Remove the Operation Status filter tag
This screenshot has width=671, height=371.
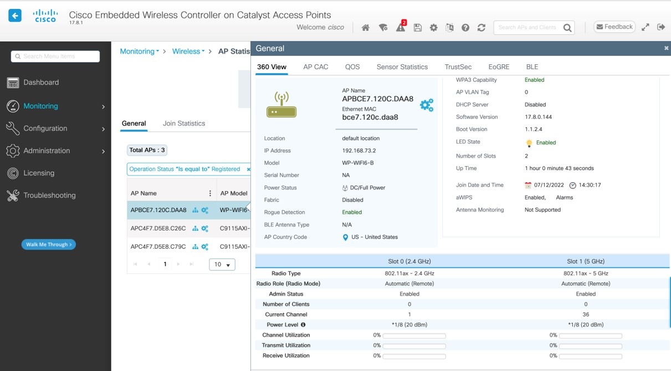[248, 169]
